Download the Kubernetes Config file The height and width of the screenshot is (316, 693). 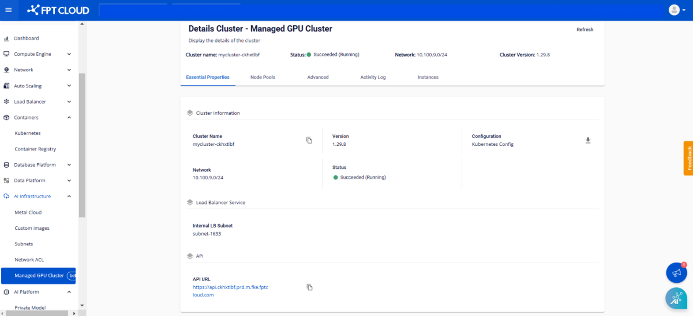tap(588, 140)
